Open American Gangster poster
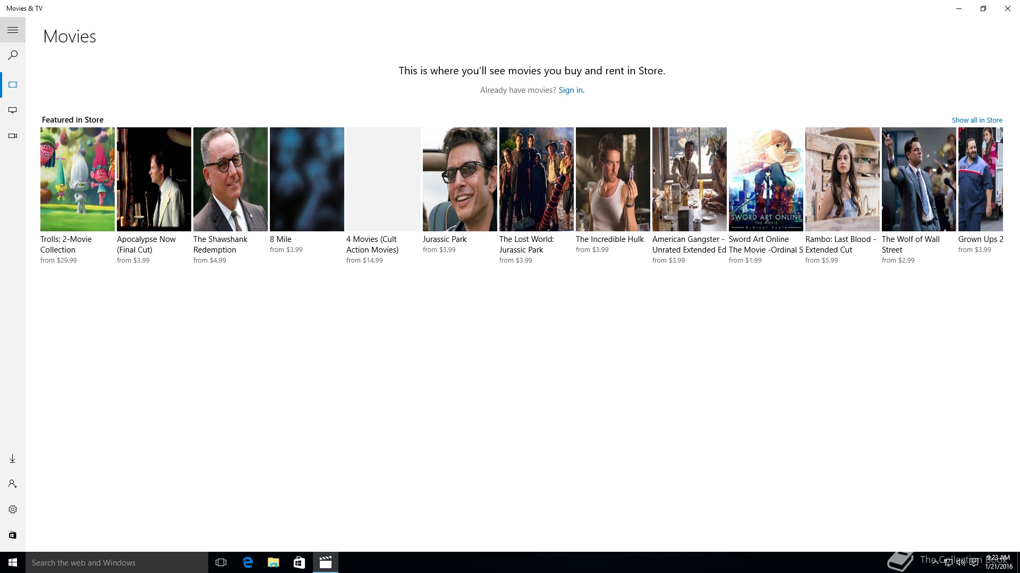Screen dimensions: 1020x573 pos(690,179)
